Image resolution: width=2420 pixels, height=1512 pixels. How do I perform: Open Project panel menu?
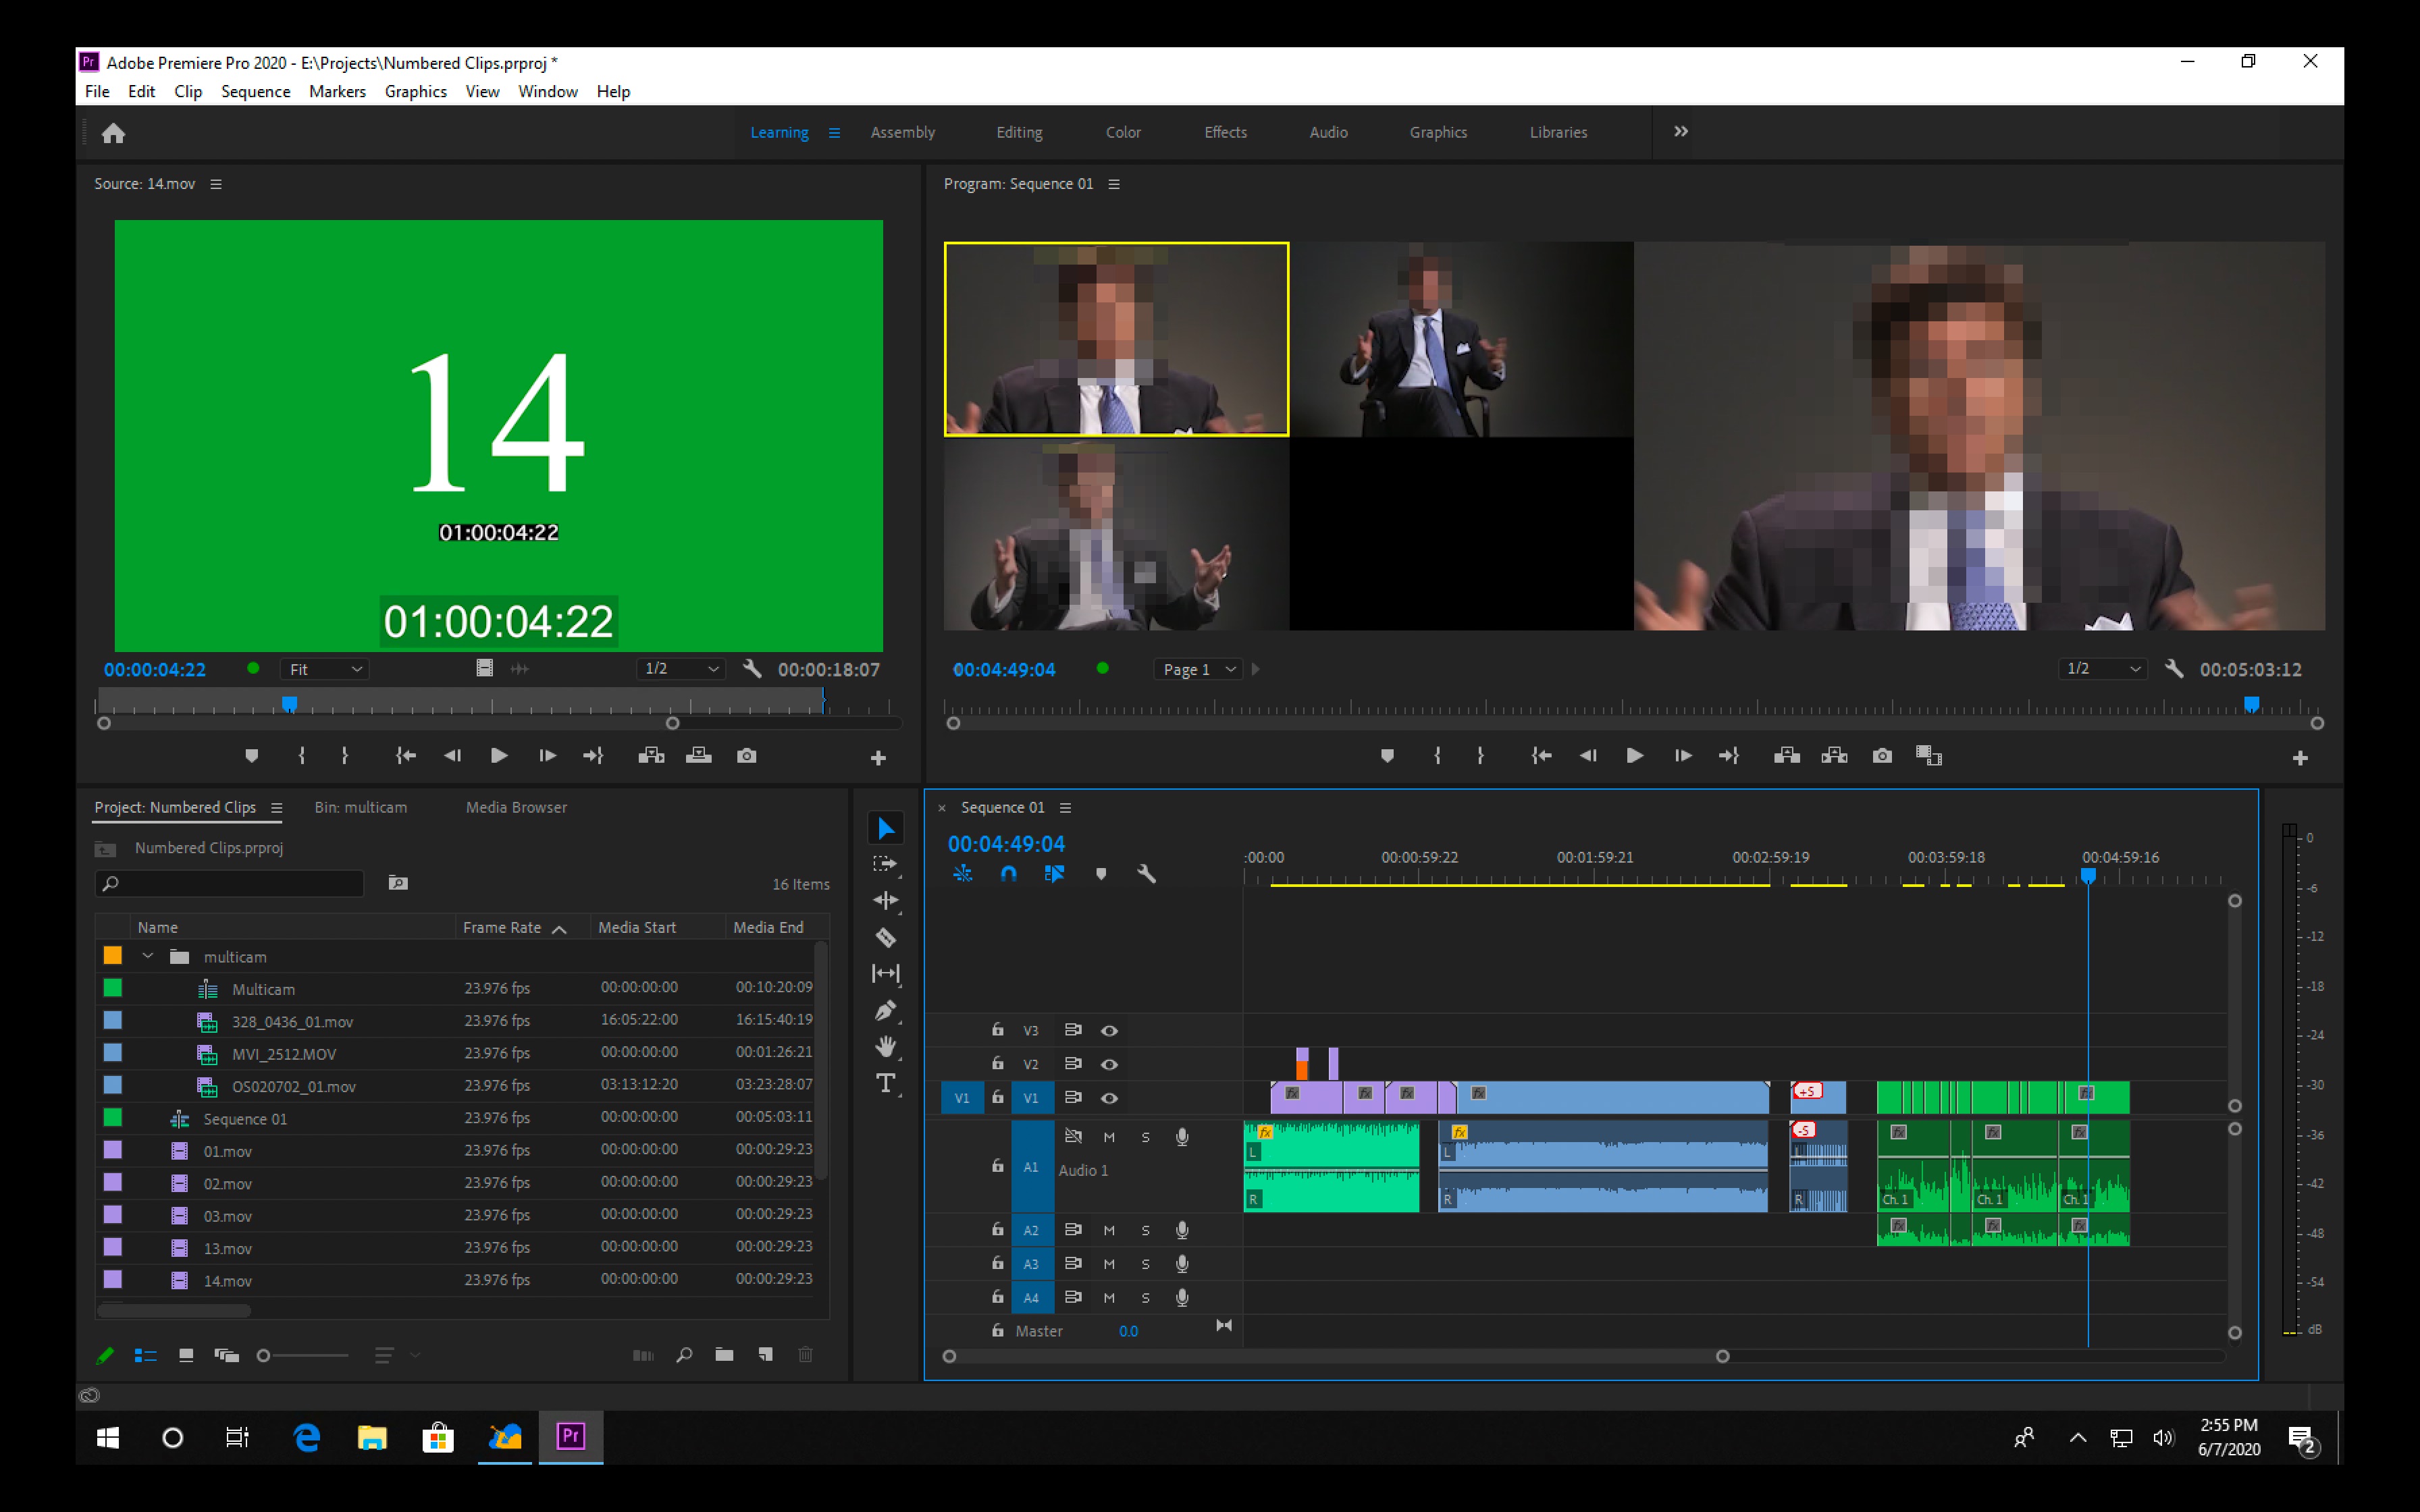277,807
